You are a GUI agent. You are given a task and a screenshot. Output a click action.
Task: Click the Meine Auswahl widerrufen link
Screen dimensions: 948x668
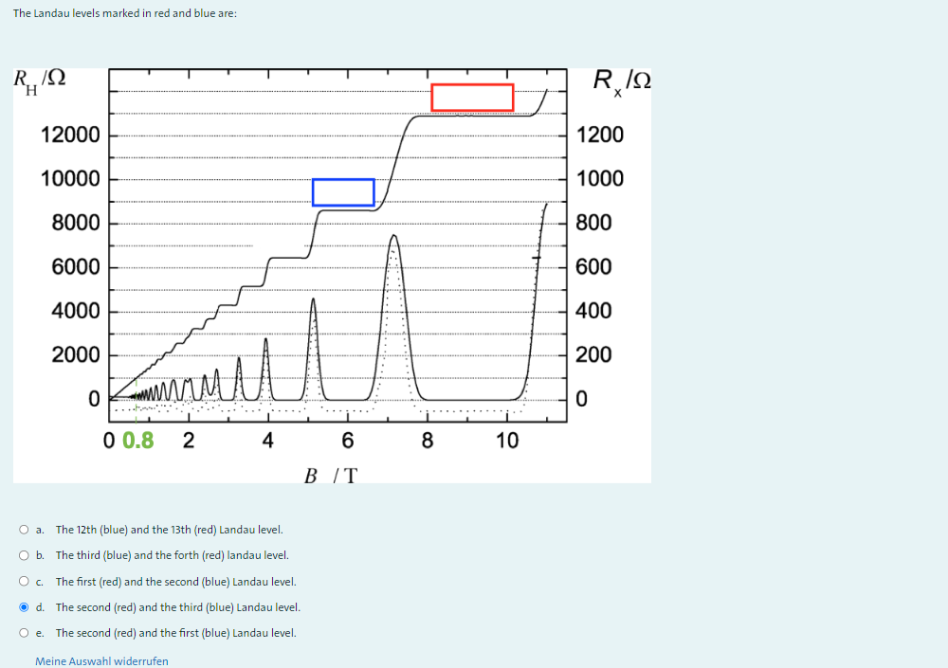[x=101, y=660]
